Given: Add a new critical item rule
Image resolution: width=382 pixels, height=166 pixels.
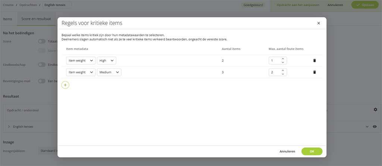Looking at the screenshot, I should (65, 85).
